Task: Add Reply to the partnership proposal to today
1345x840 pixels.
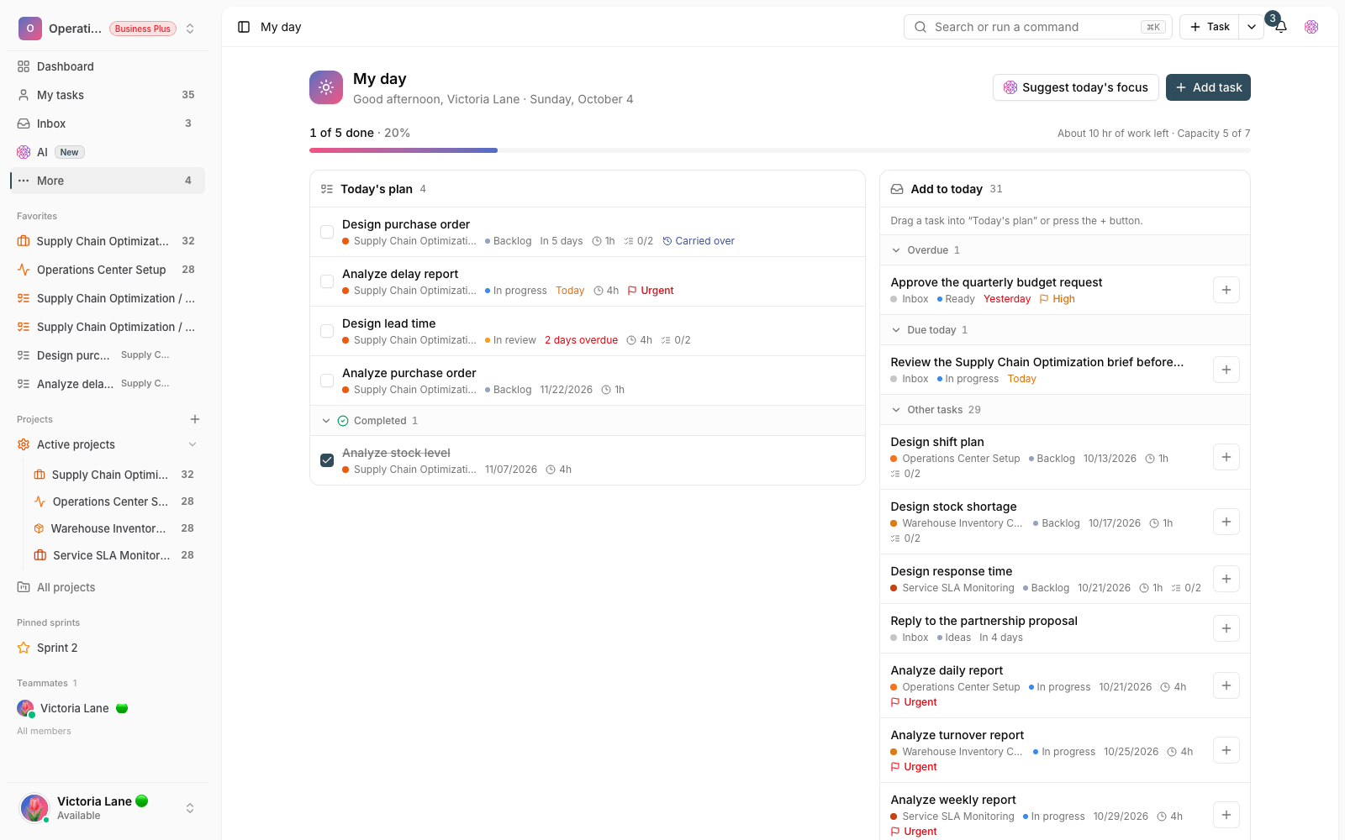Action: tap(1226, 628)
